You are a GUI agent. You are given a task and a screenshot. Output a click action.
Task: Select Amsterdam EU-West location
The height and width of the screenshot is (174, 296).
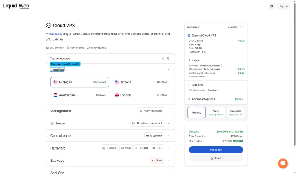80,95
